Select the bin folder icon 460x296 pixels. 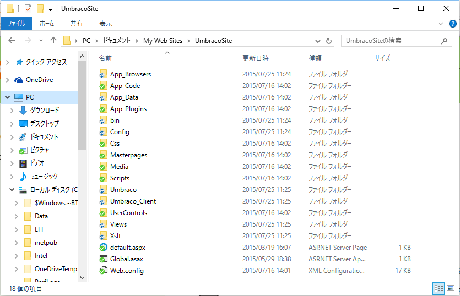[x=103, y=120]
